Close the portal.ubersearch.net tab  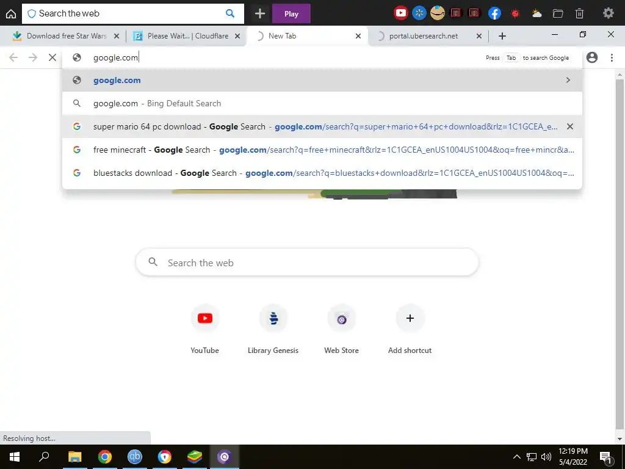click(x=479, y=36)
